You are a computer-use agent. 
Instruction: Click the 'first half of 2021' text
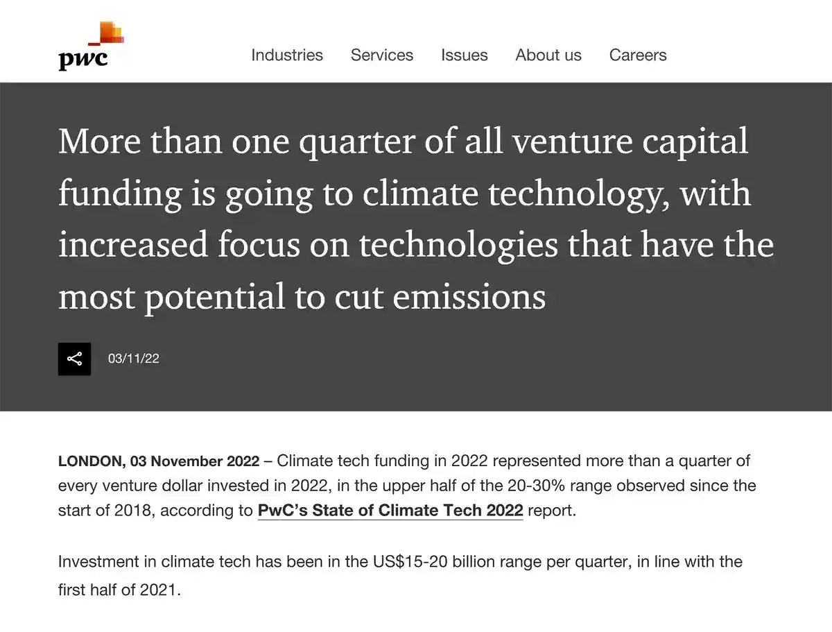[x=119, y=592]
